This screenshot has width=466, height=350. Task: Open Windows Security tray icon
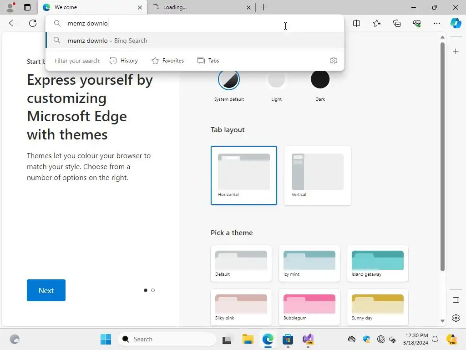[x=366, y=339]
